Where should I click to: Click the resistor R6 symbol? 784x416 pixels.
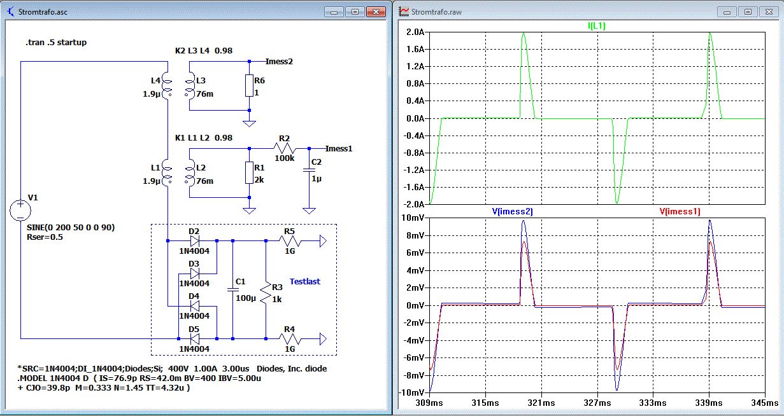pos(249,86)
